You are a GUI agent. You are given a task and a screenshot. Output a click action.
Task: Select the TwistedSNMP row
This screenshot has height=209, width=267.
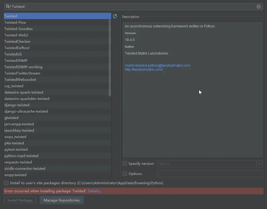(58, 61)
